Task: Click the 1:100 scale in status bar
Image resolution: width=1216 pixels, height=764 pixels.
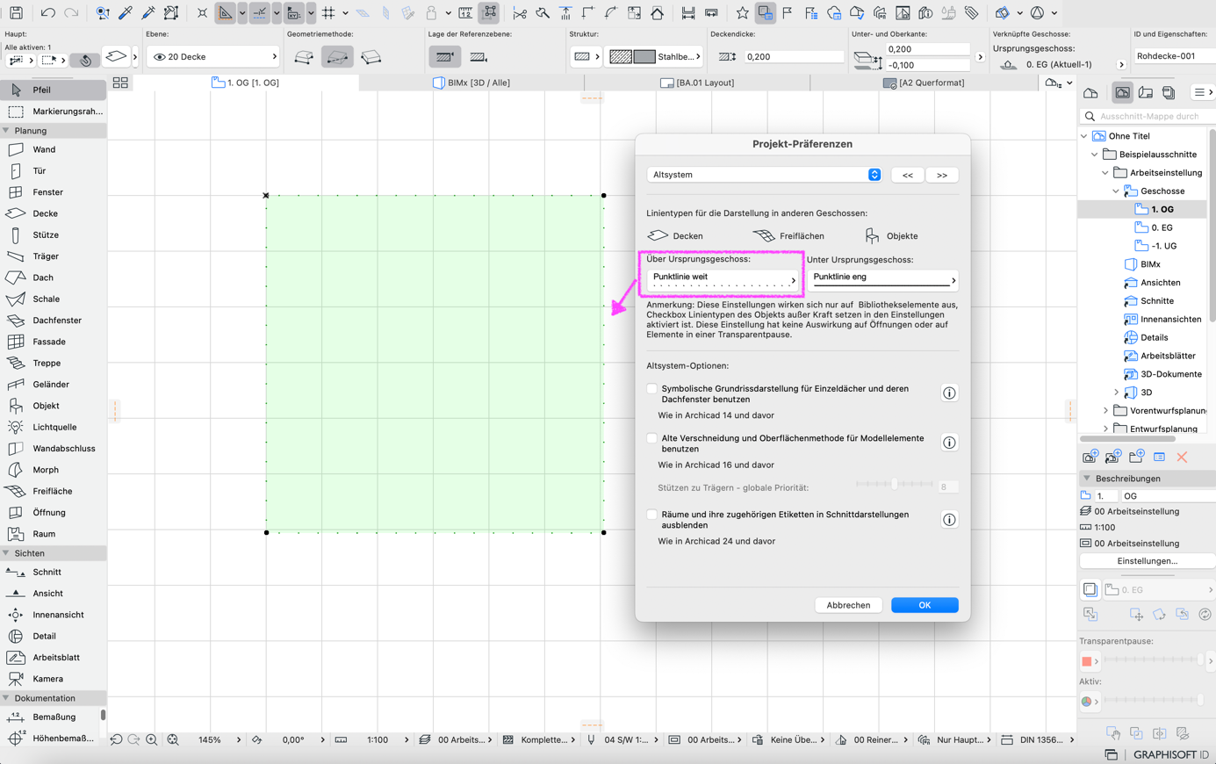Action: pyautogui.click(x=378, y=740)
